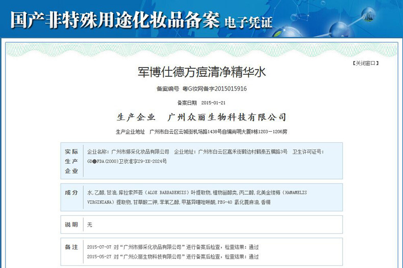
Task: Select company name 广州众丽生物科技有限公司 heading
Action: click(227, 117)
